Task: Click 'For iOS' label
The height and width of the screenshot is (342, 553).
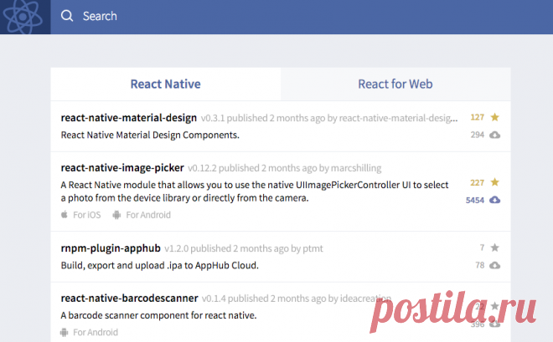Action: click(x=87, y=215)
